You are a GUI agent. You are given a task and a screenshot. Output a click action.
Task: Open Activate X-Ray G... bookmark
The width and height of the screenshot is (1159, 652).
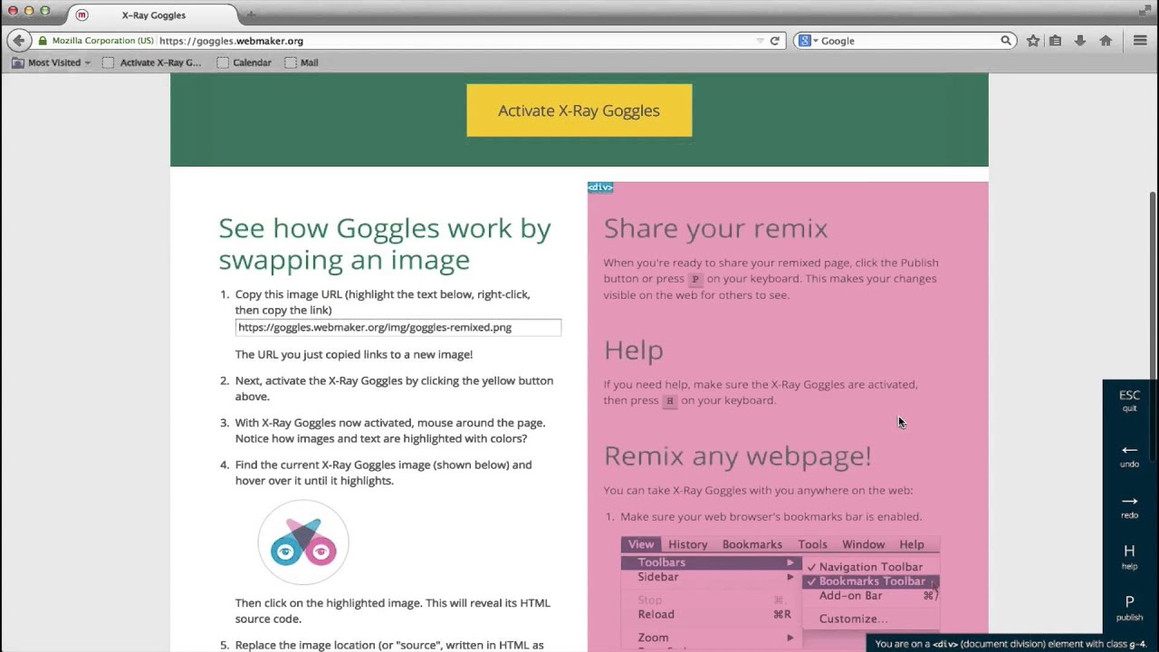pyautogui.click(x=152, y=62)
